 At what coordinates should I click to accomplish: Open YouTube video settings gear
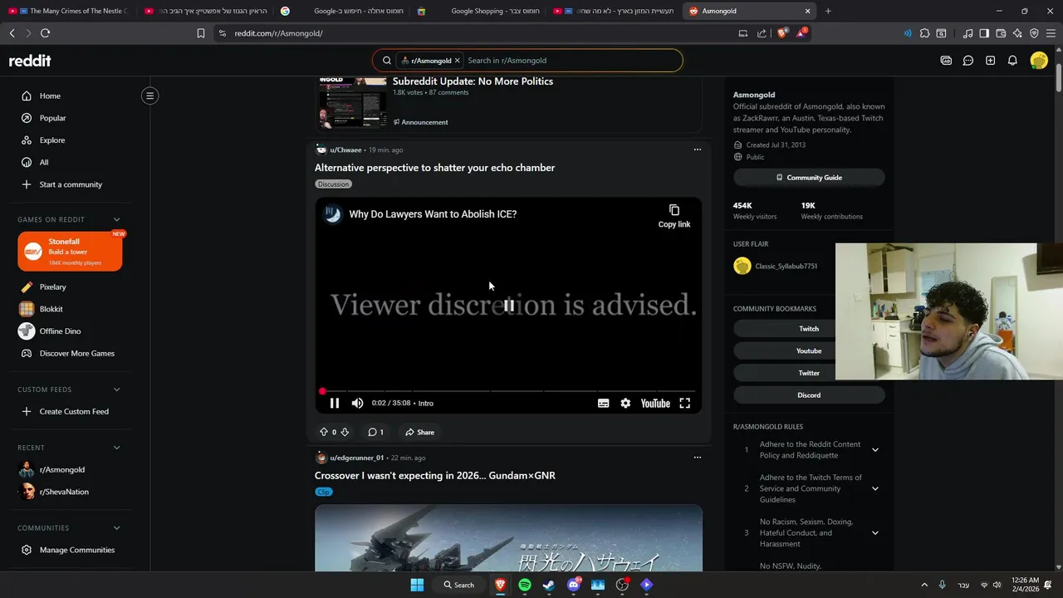[x=625, y=403]
